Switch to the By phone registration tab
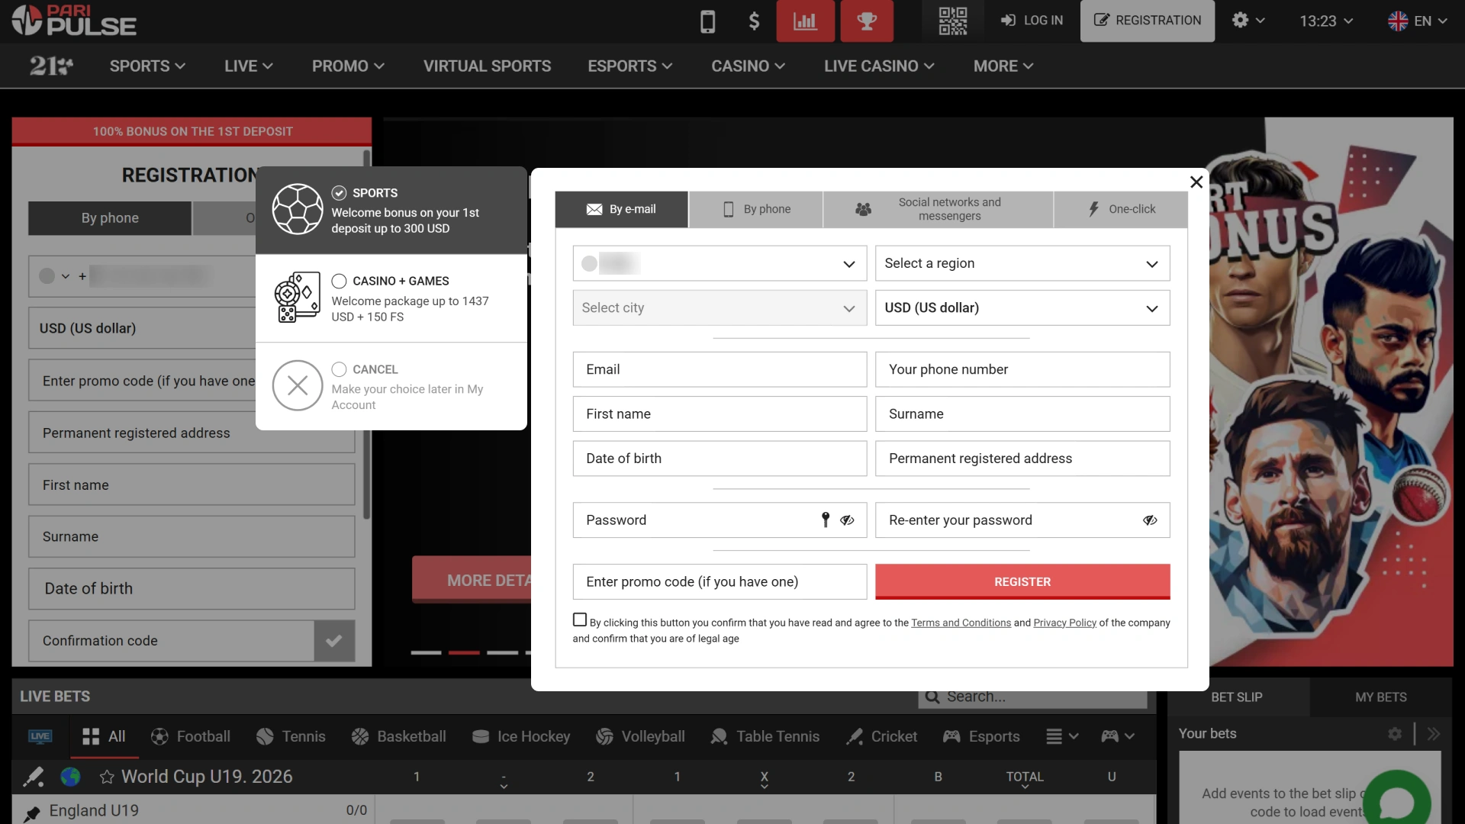This screenshot has width=1465, height=824. click(x=755, y=208)
